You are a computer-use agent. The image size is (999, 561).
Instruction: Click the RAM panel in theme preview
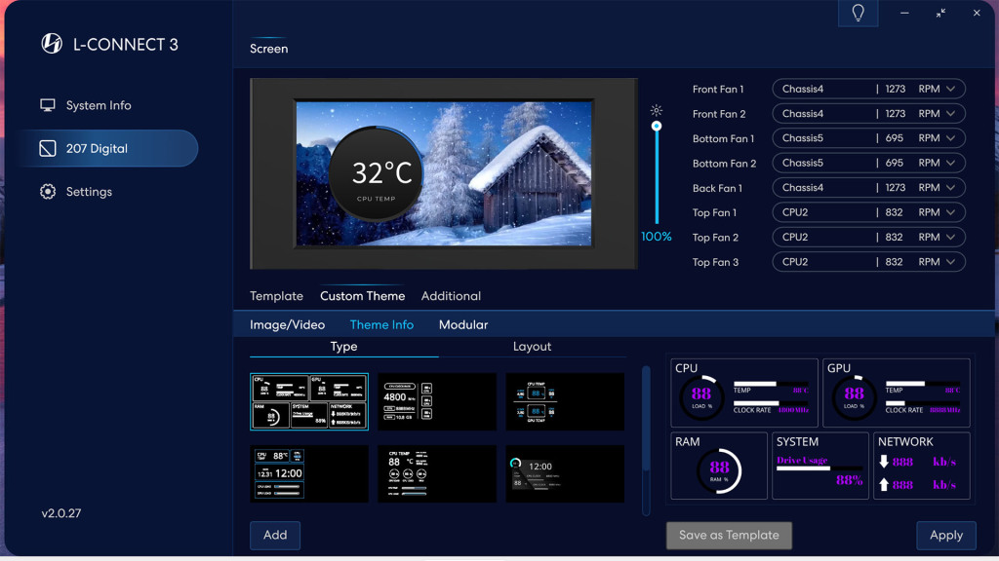tap(719, 466)
